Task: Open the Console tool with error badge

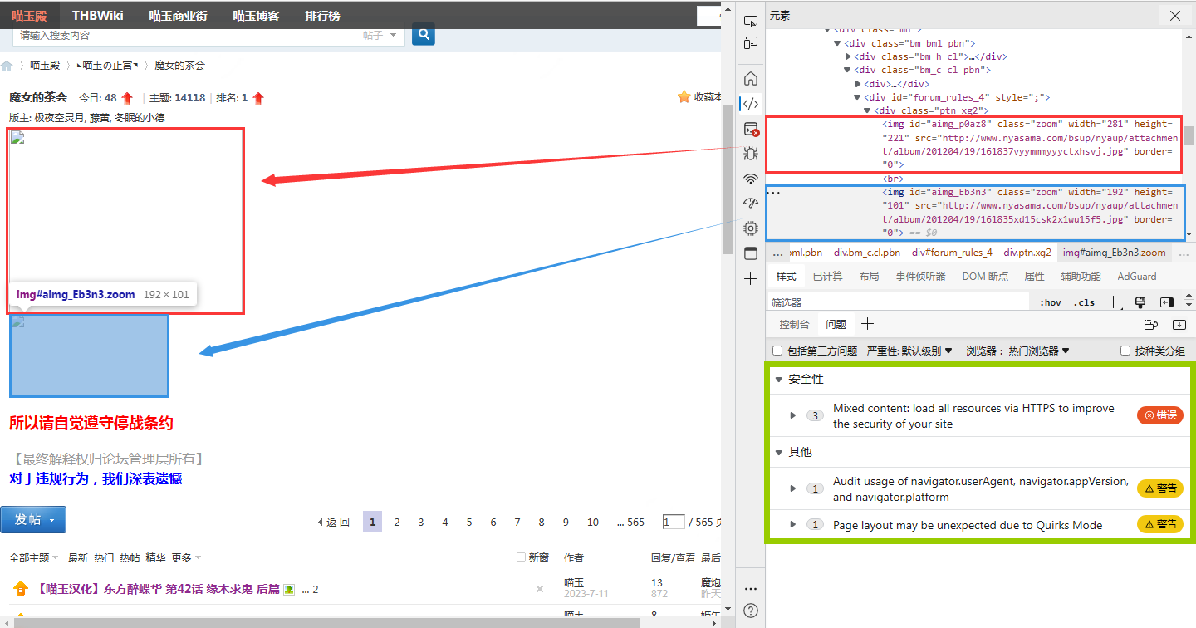Action: tap(751, 129)
